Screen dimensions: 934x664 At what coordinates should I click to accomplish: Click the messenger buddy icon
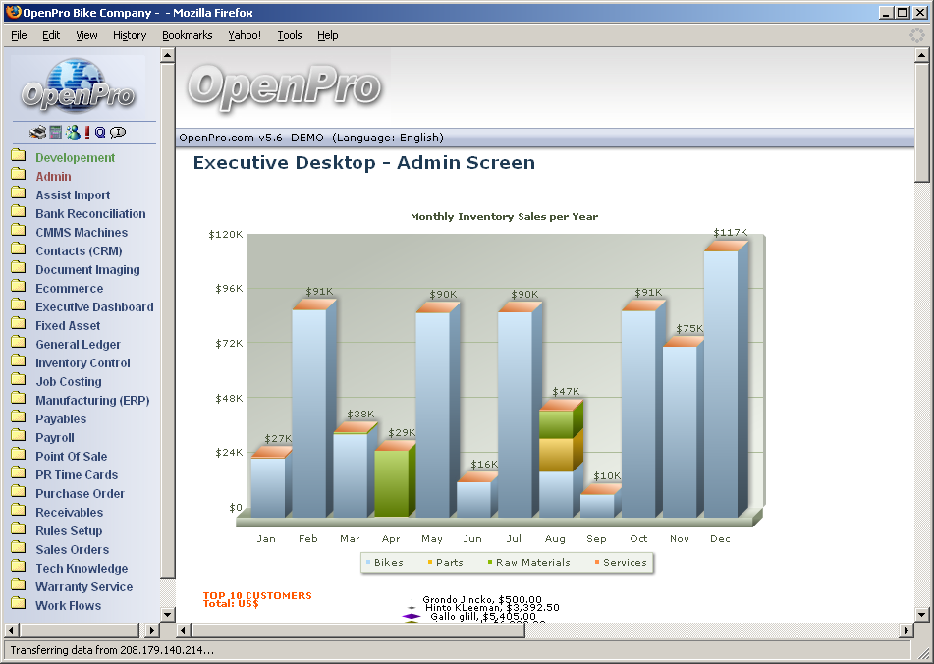(x=73, y=133)
